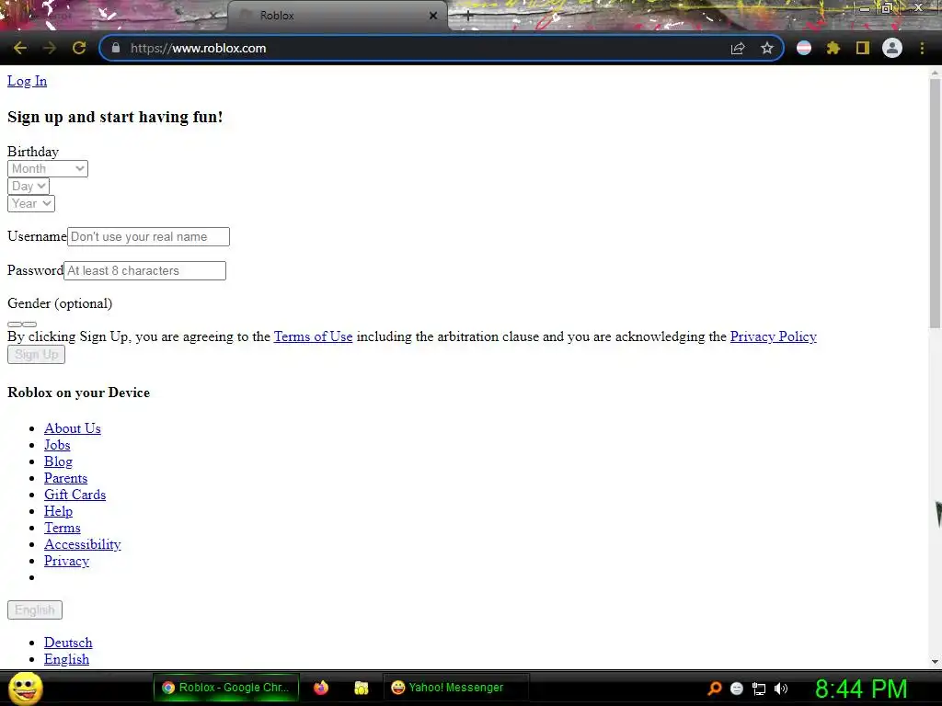Switch to Roblox - Google Chrome taskbar item

[x=226, y=688]
